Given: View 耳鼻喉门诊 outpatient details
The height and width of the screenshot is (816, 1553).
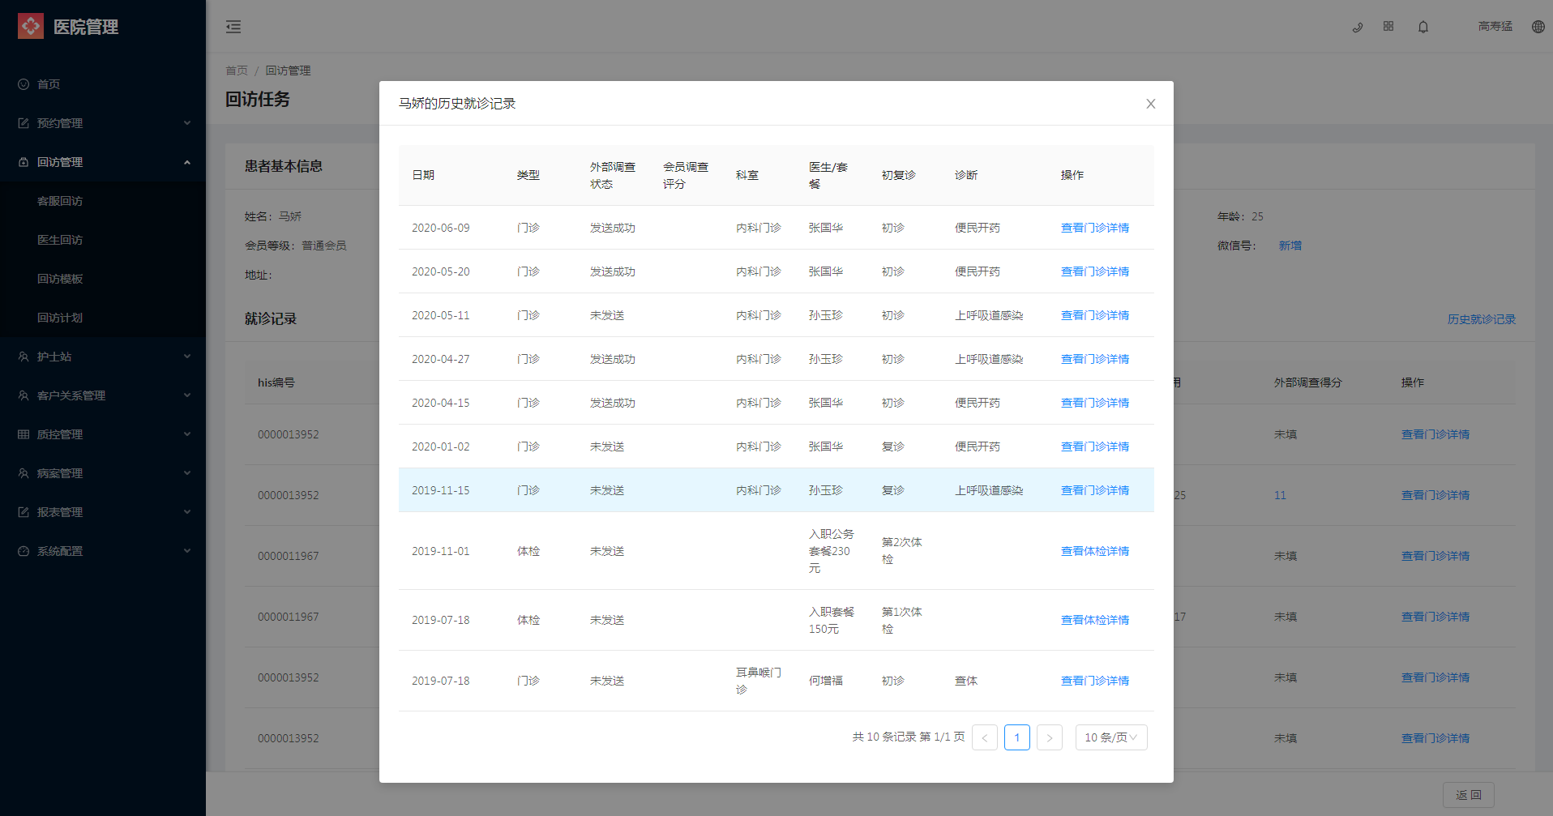Looking at the screenshot, I should point(1095,681).
